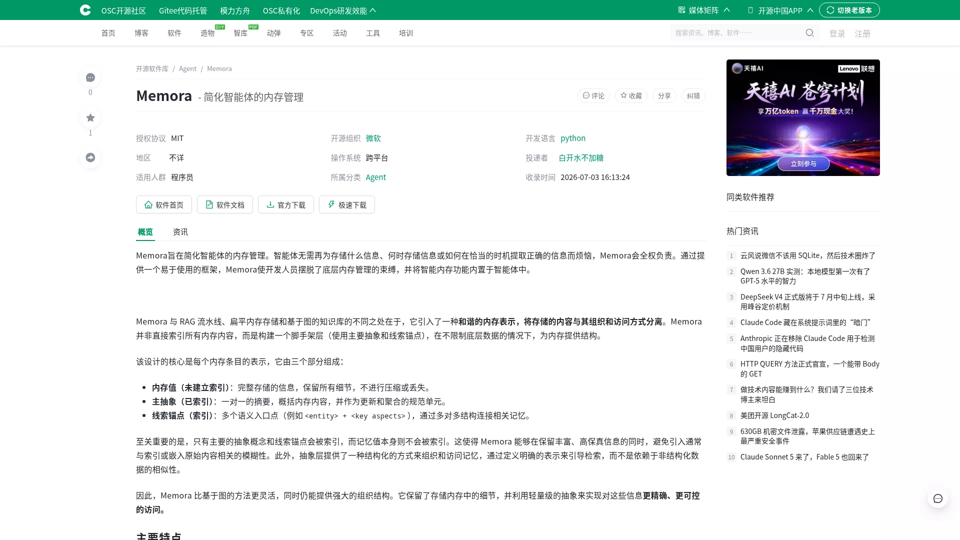The image size is (960, 540).
Task: Click the 纠错 button
Action: coord(693,95)
